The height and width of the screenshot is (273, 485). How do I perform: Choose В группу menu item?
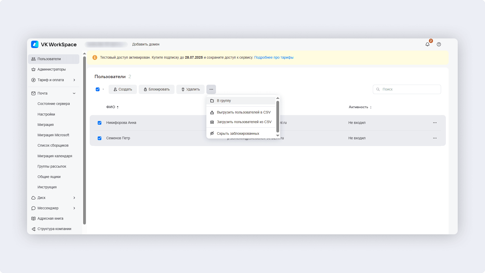click(224, 101)
